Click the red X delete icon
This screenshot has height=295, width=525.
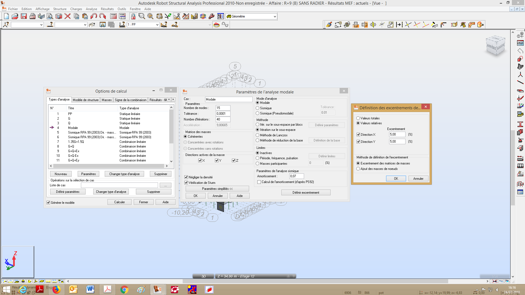tap(68, 16)
